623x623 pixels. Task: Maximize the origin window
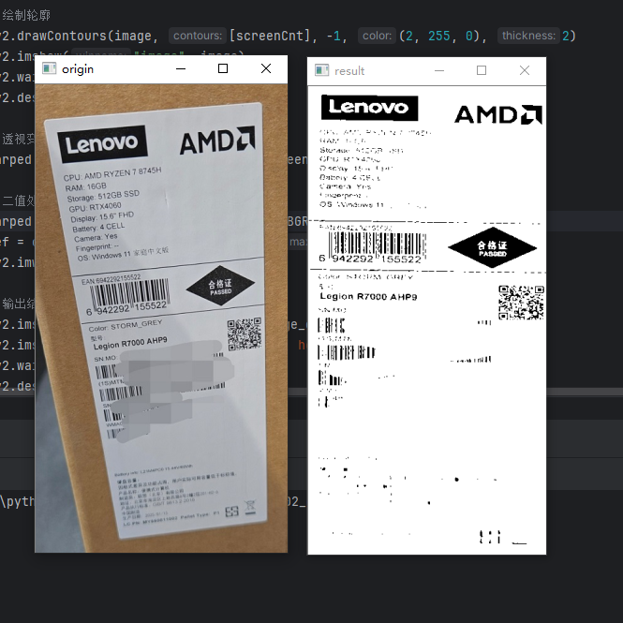[223, 69]
